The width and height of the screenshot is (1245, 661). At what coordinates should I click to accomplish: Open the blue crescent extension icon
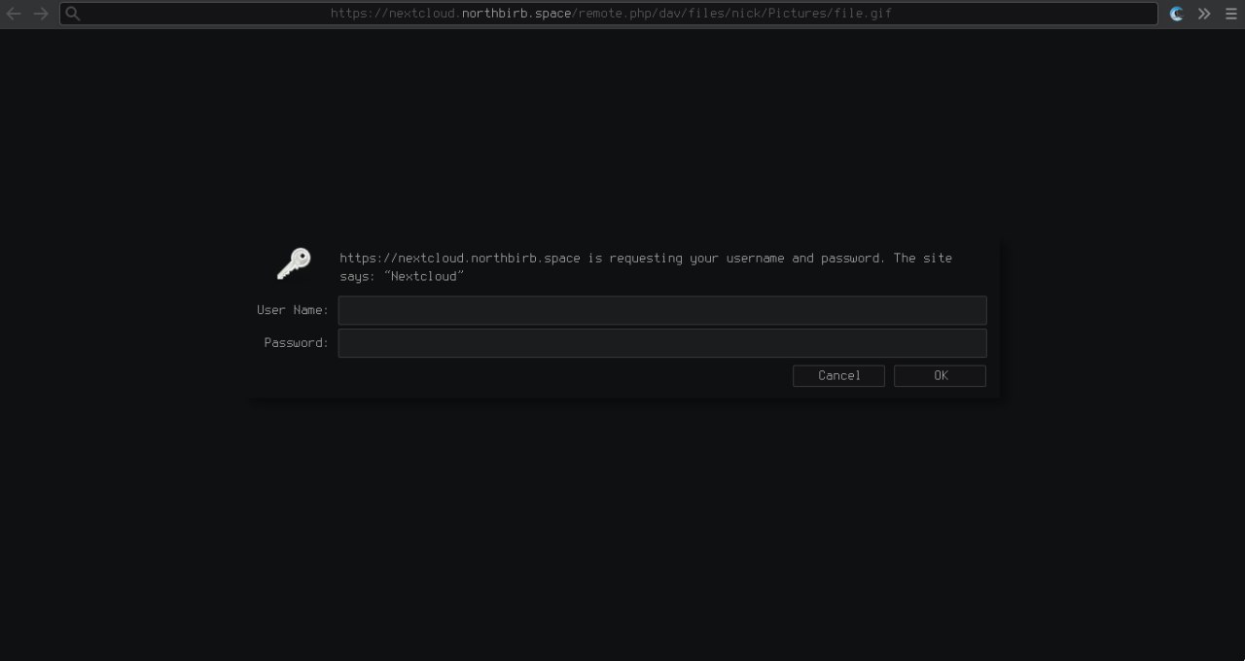[1177, 14]
